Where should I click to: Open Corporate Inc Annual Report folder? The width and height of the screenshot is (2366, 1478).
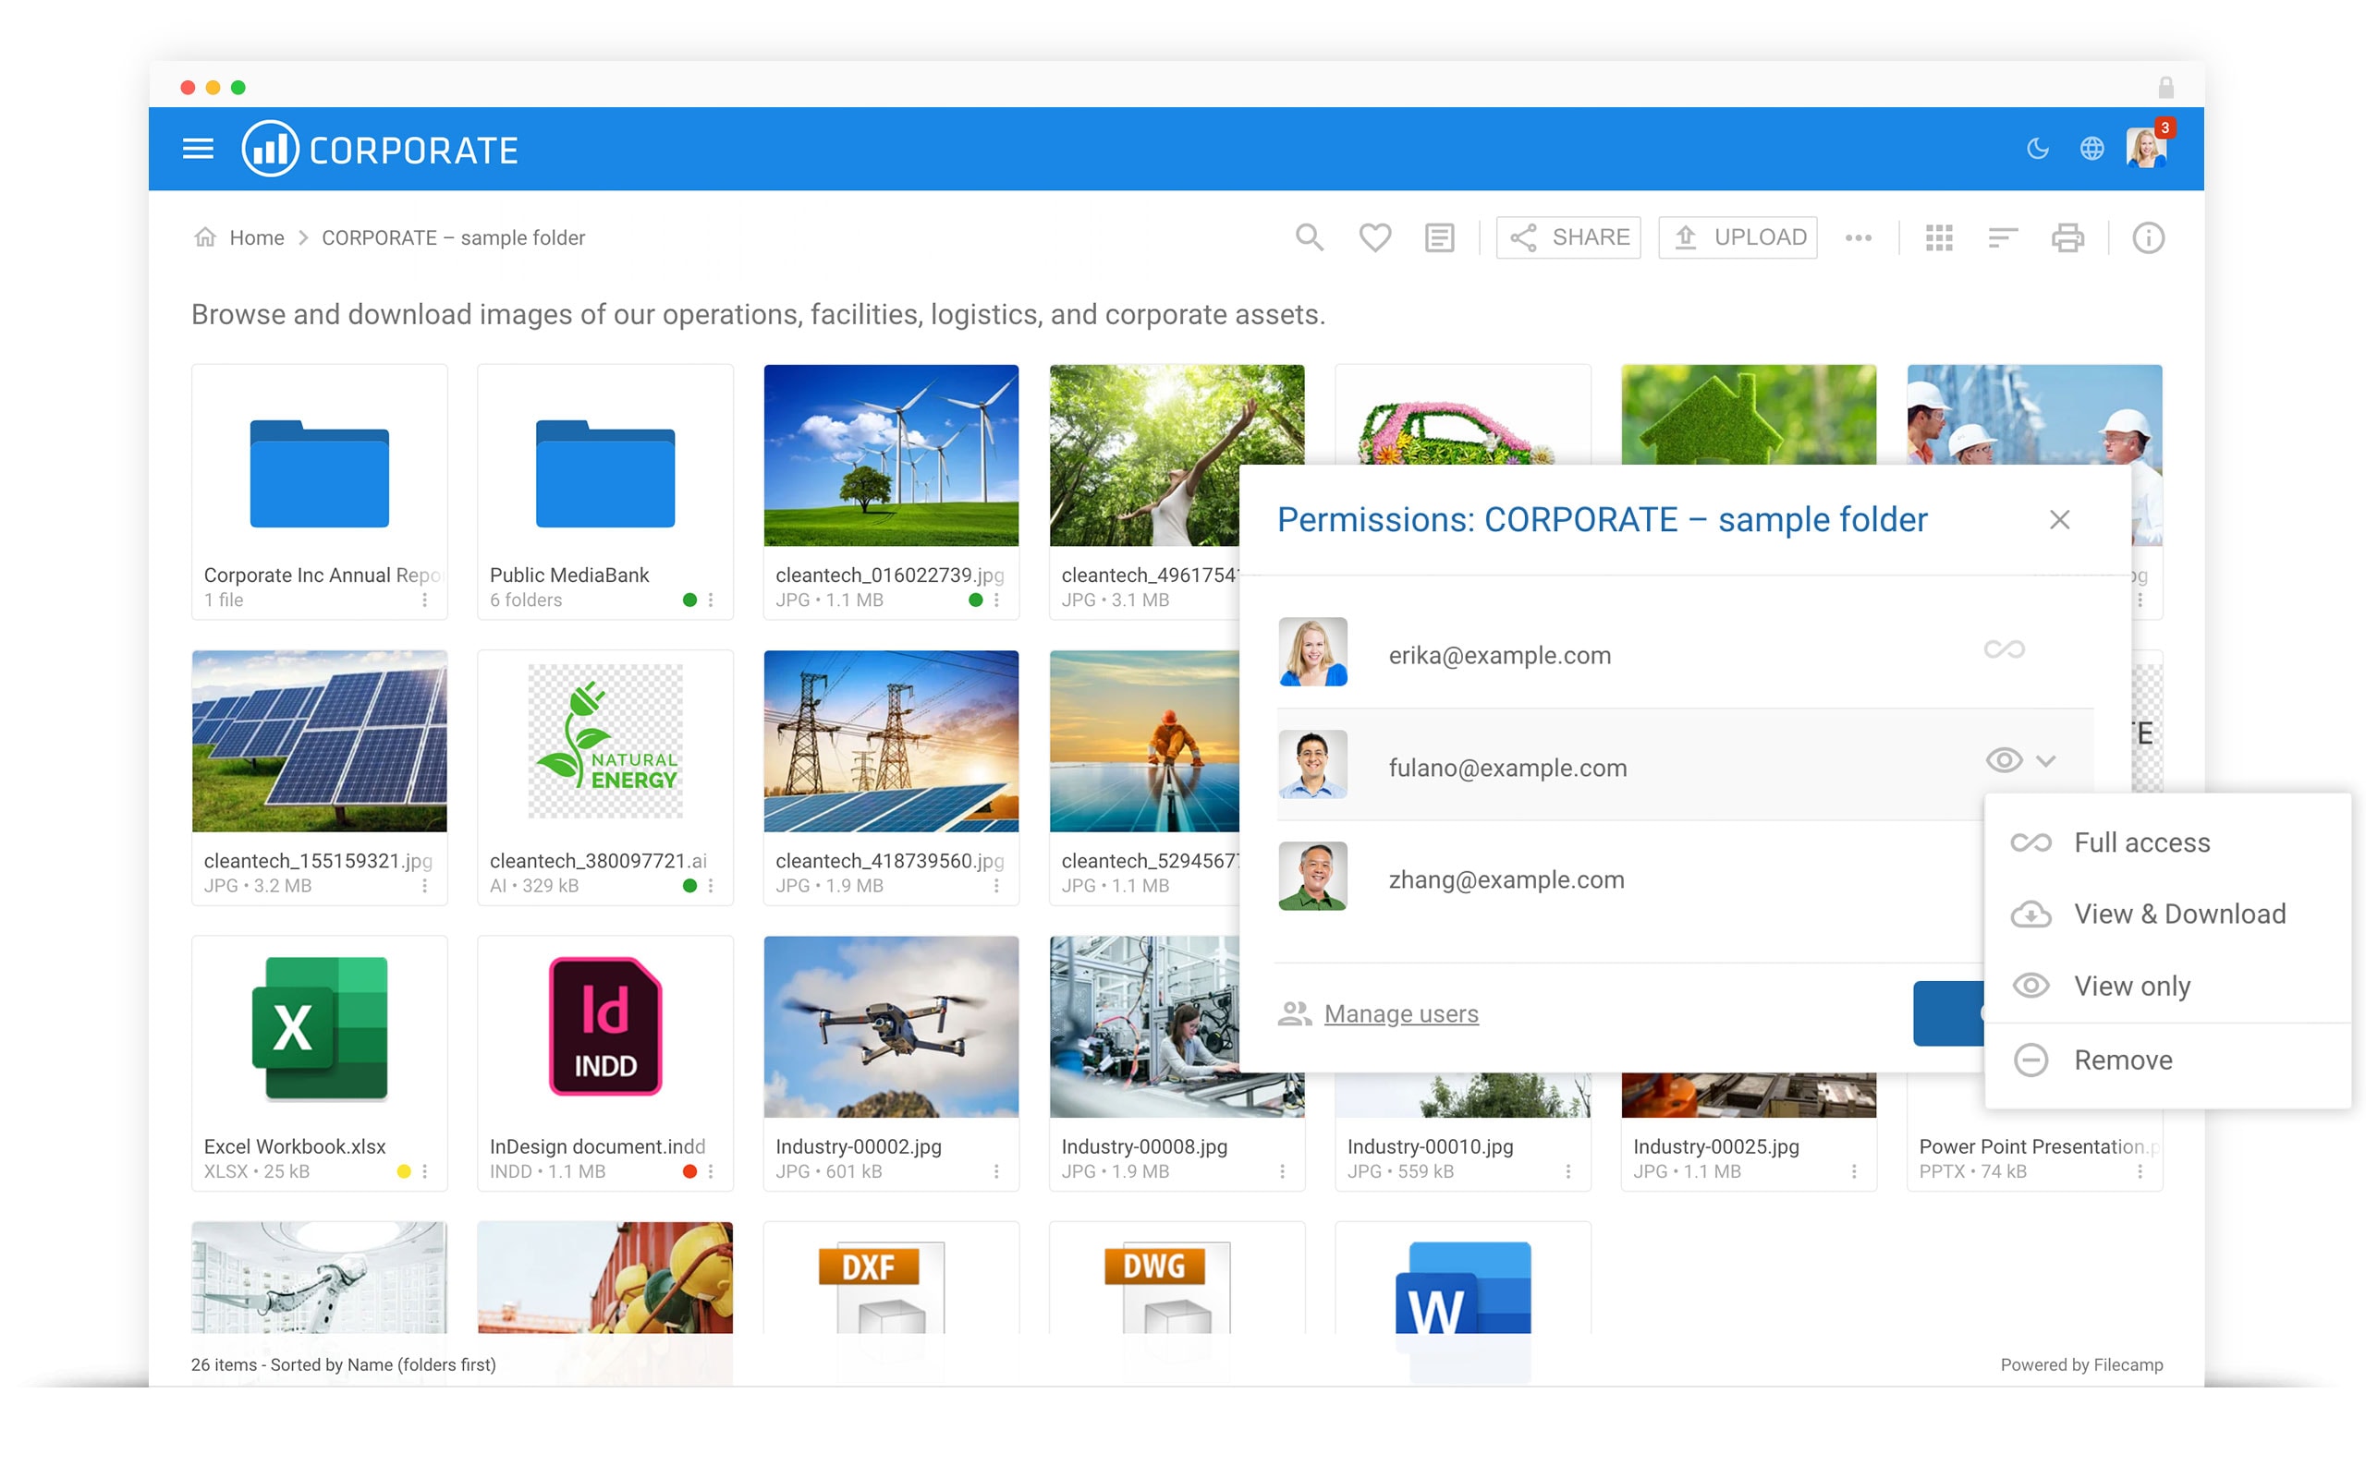tap(319, 474)
